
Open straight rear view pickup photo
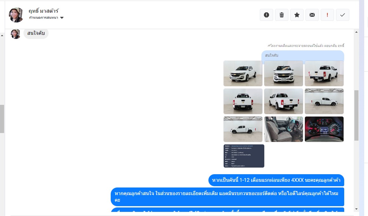click(243, 101)
